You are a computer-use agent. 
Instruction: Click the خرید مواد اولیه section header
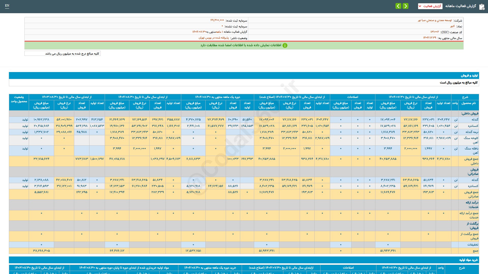(x=468, y=260)
